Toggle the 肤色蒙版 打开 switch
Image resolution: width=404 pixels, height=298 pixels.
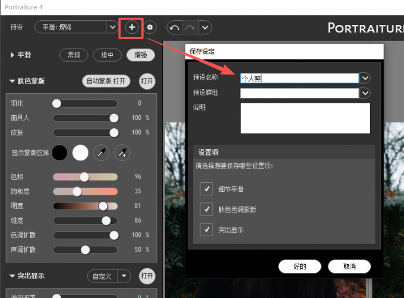147,81
